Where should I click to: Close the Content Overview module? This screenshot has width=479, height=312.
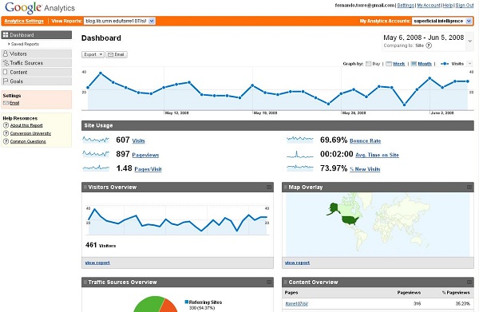tap(469, 282)
